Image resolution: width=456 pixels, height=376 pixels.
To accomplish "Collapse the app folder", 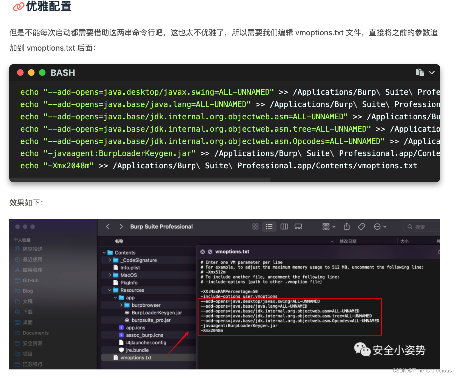I will (x=115, y=297).
